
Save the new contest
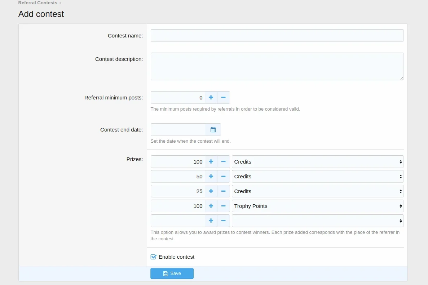tap(172, 273)
